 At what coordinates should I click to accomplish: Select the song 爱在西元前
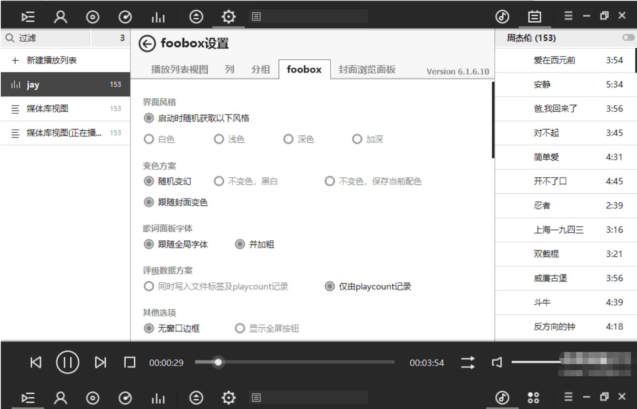[x=566, y=60]
